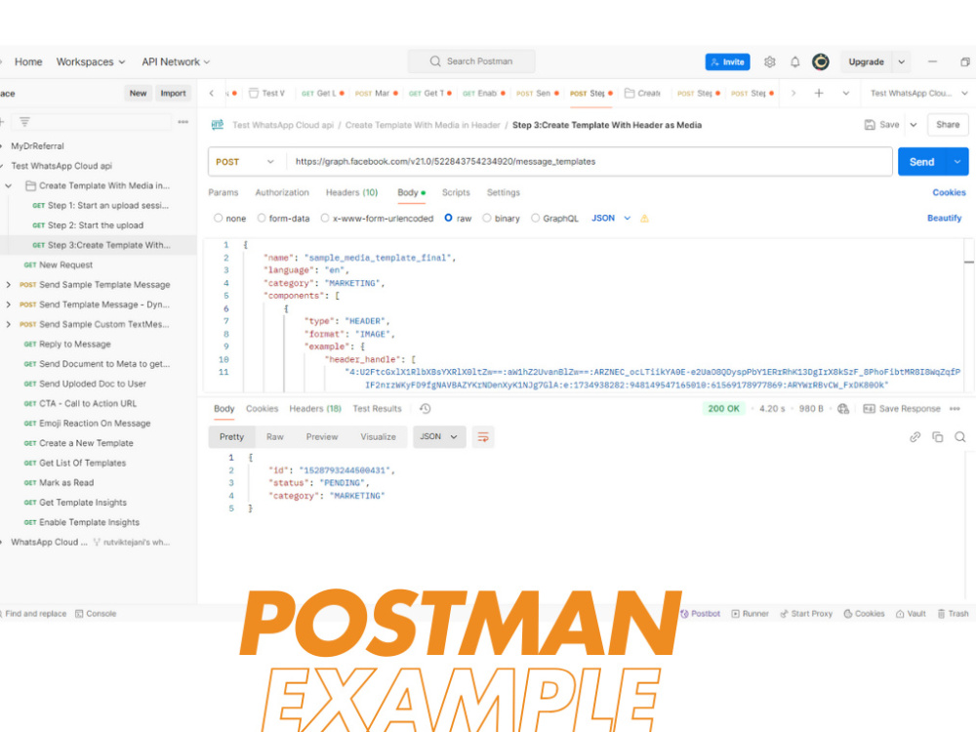
Task: Change the response JSON format dropdown
Action: click(439, 437)
